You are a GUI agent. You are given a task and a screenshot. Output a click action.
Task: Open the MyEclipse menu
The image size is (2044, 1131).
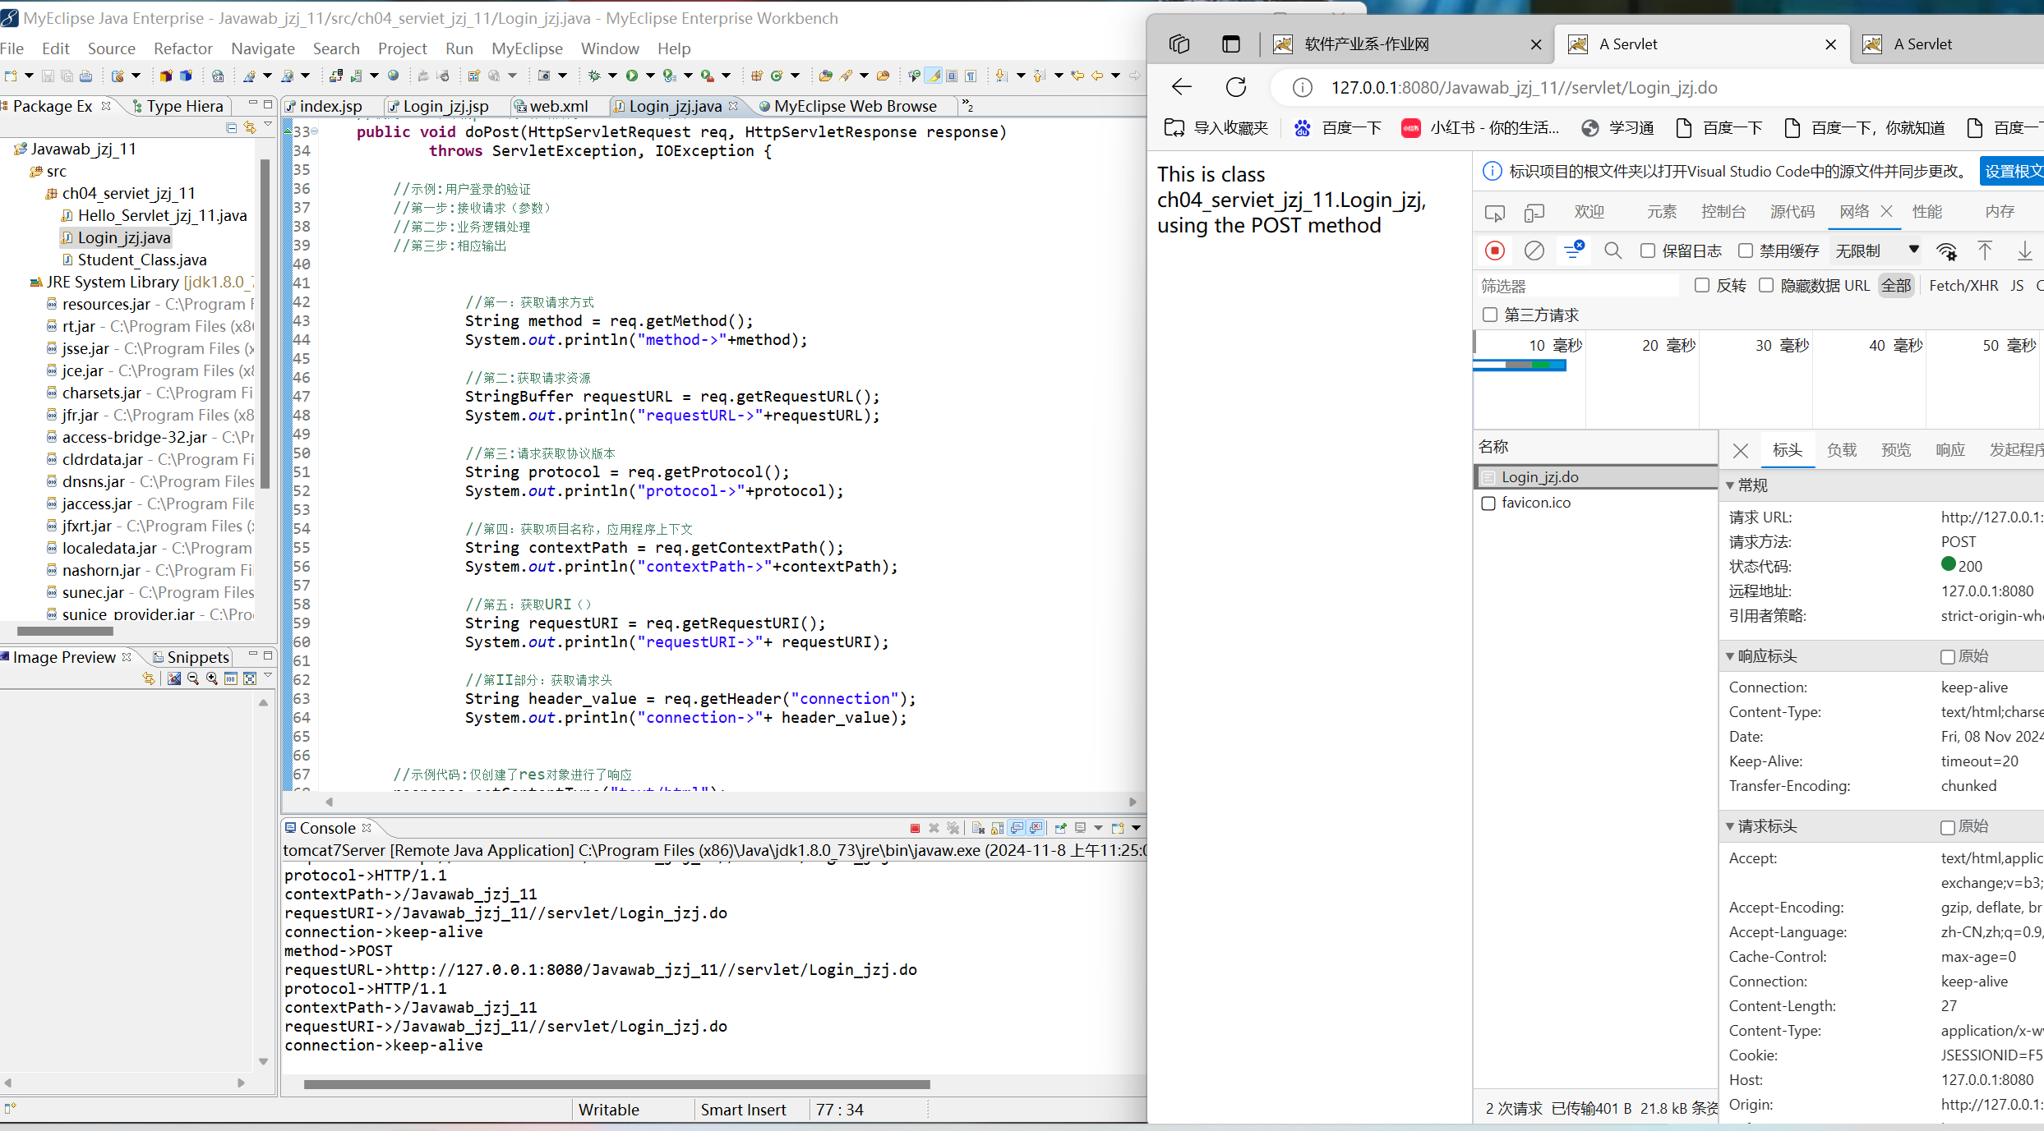tap(527, 48)
